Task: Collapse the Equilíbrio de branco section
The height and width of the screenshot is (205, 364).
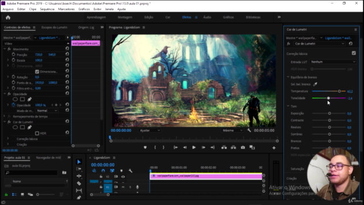Action: pos(288,77)
